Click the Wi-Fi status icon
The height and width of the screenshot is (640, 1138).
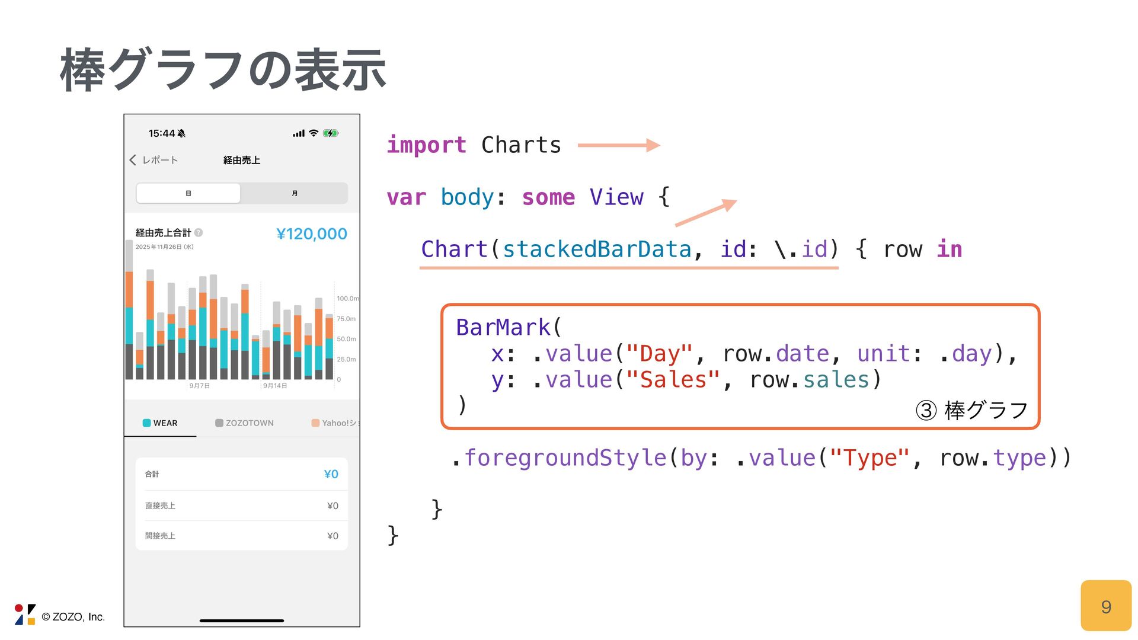[x=314, y=133]
